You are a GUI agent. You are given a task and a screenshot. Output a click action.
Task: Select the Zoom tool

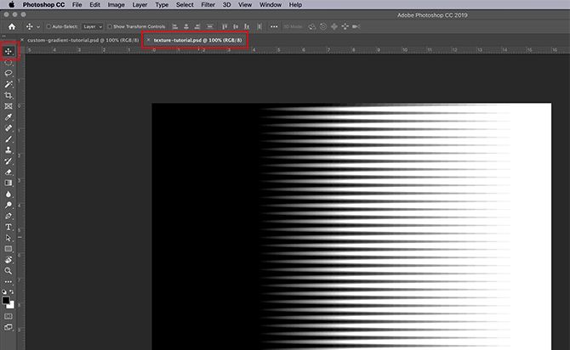[x=9, y=271]
